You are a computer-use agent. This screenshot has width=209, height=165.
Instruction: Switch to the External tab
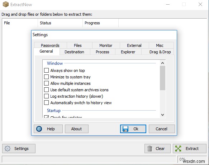pyautogui.click(x=134, y=45)
